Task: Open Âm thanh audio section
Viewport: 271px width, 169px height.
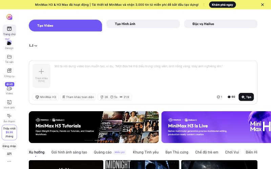Action: [x=9, y=118]
